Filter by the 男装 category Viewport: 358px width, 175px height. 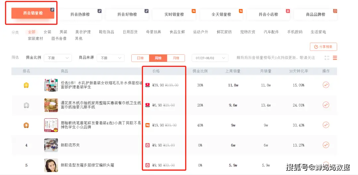(x=63, y=32)
